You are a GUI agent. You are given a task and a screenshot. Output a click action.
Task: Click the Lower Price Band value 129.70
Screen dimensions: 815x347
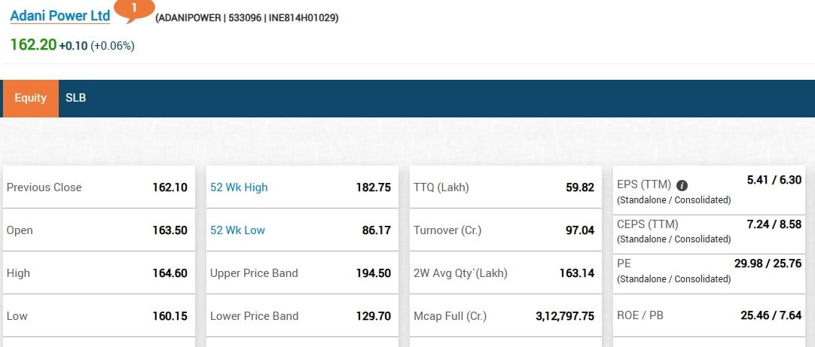[x=373, y=316]
